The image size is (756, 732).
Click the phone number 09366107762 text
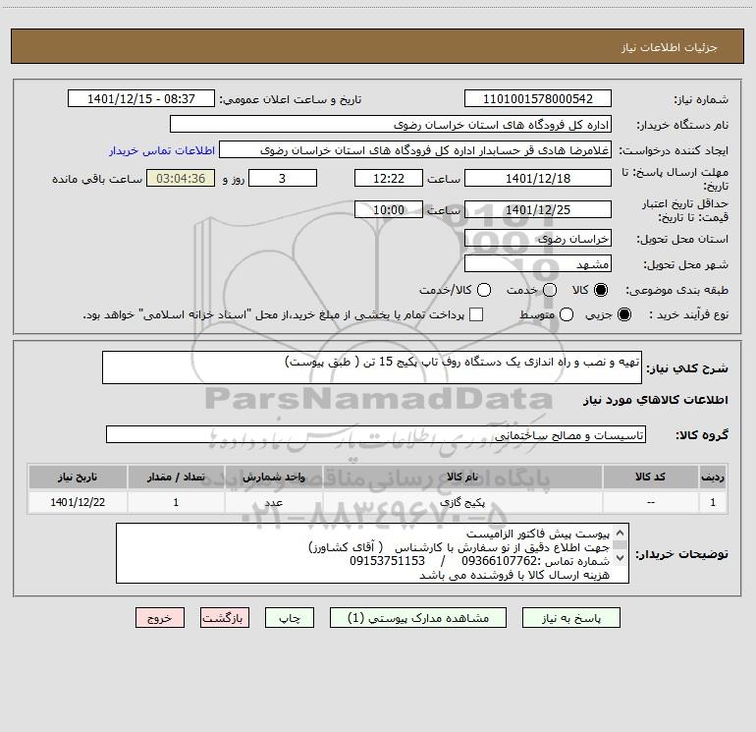500,561
